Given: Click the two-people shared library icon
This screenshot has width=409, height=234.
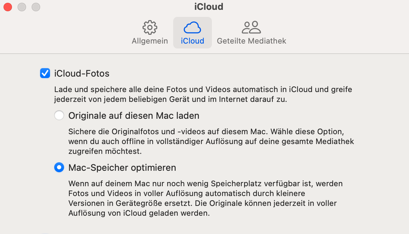Looking at the screenshot, I should point(251,27).
